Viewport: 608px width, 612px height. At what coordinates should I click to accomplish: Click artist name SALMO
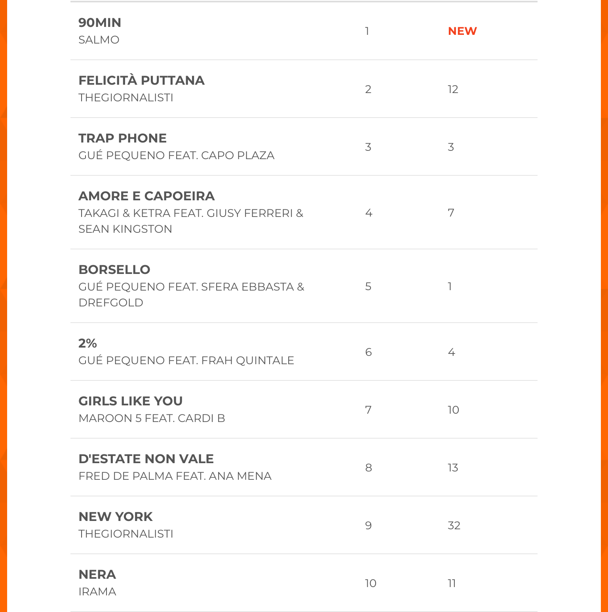point(99,40)
